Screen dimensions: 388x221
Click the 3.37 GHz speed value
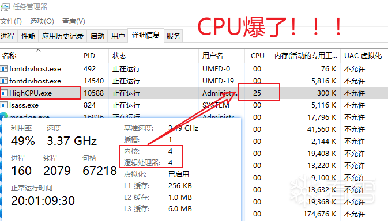tap(71, 141)
